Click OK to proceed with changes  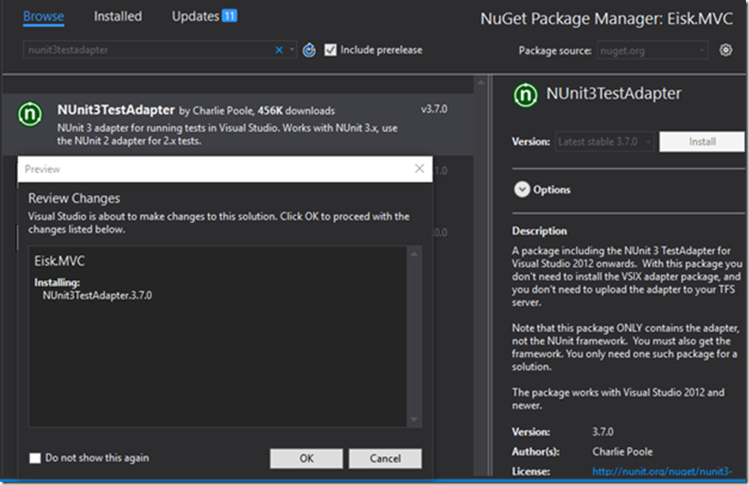307,458
